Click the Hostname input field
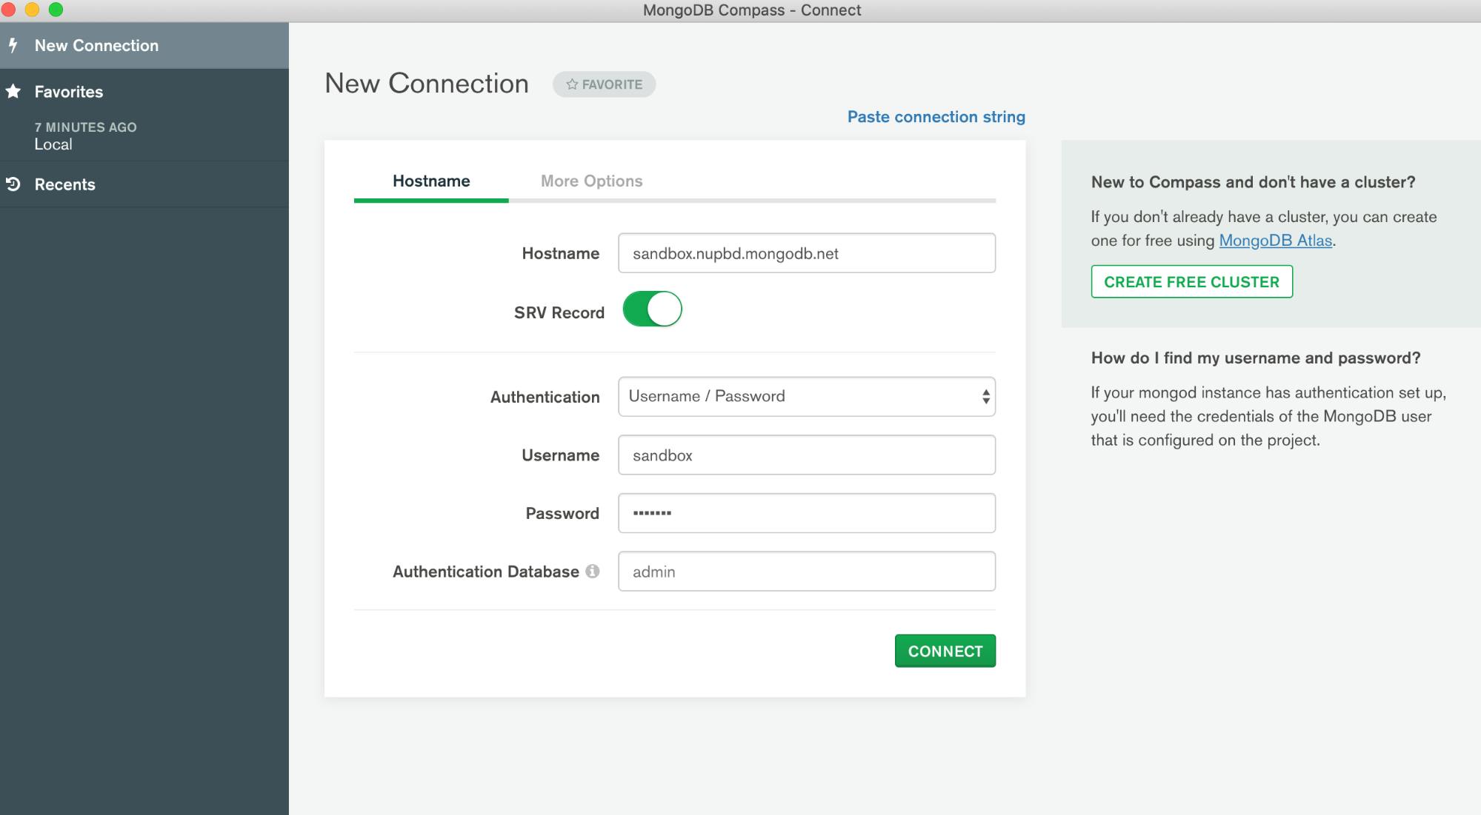Screen dimensions: 1481x815 [x=806, y=252]
